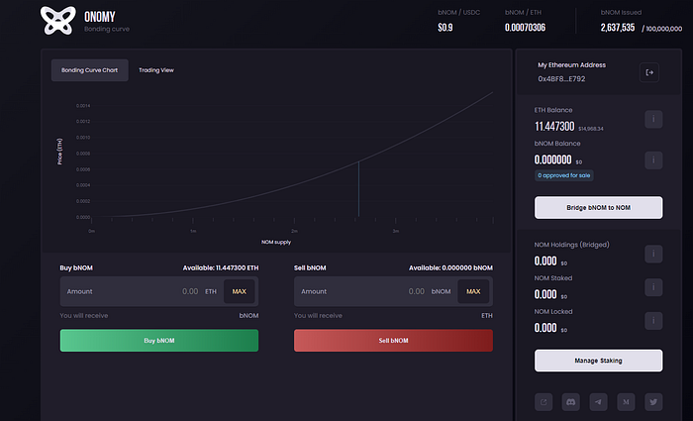This screenshot has height=421, width=693.
Task: Open info icon for NOM Holdings (Bridged)
Action: 653,254
